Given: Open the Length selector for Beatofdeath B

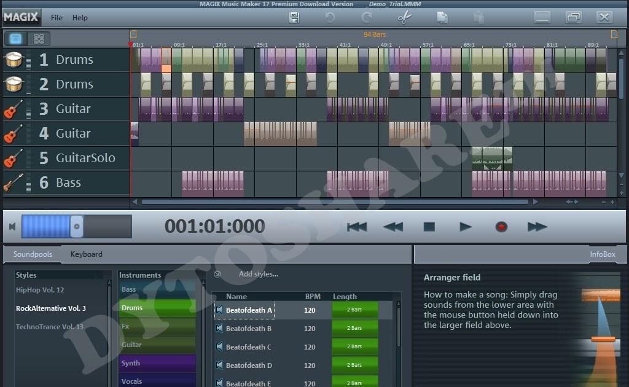Looking at the screenshot, I should [355, 329].
